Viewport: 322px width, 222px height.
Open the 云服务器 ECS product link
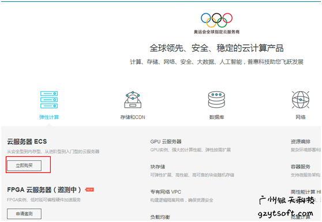(x=27, y=142)
